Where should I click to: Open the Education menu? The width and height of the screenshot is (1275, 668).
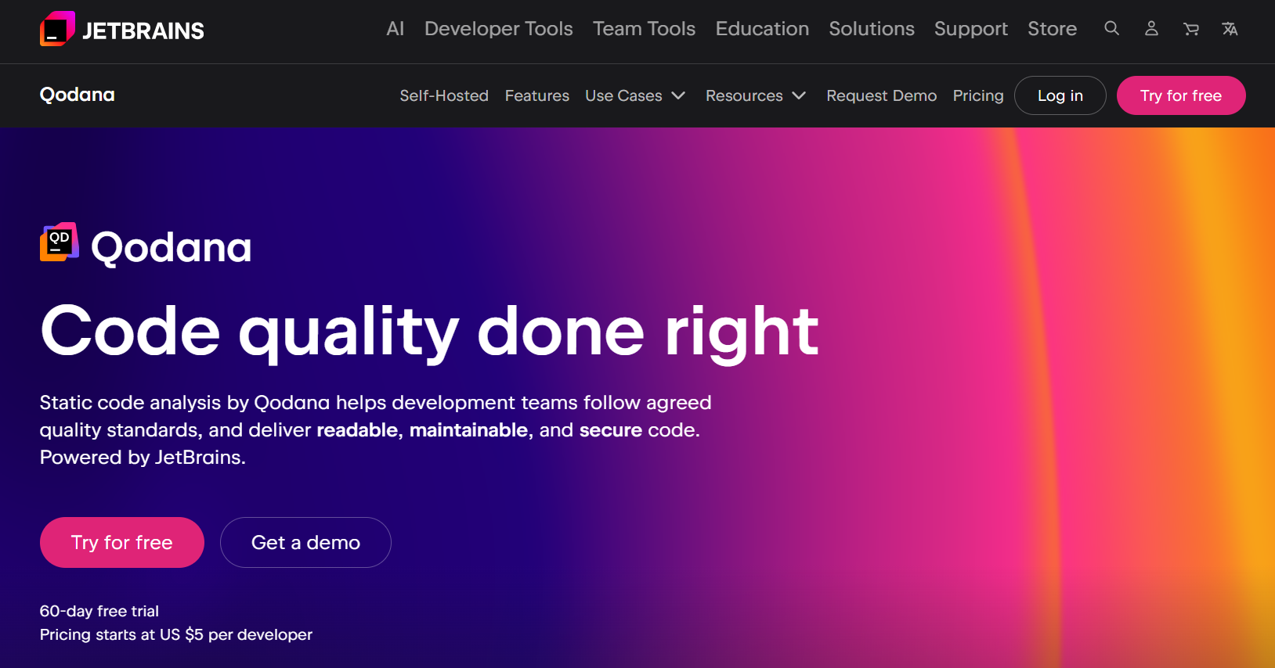[761, 29]
